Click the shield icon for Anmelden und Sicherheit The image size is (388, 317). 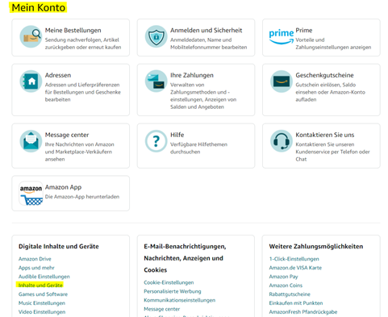pyautogui.click(x=156, y=36)
